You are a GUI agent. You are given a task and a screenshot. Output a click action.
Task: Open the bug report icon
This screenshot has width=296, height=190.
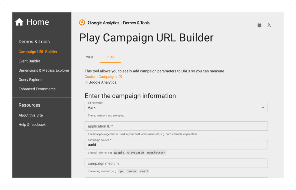[x=259, y=25]
